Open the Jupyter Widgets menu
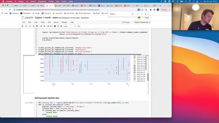The width and height of the screenshot is (219, 123). (x=64, y=22)
